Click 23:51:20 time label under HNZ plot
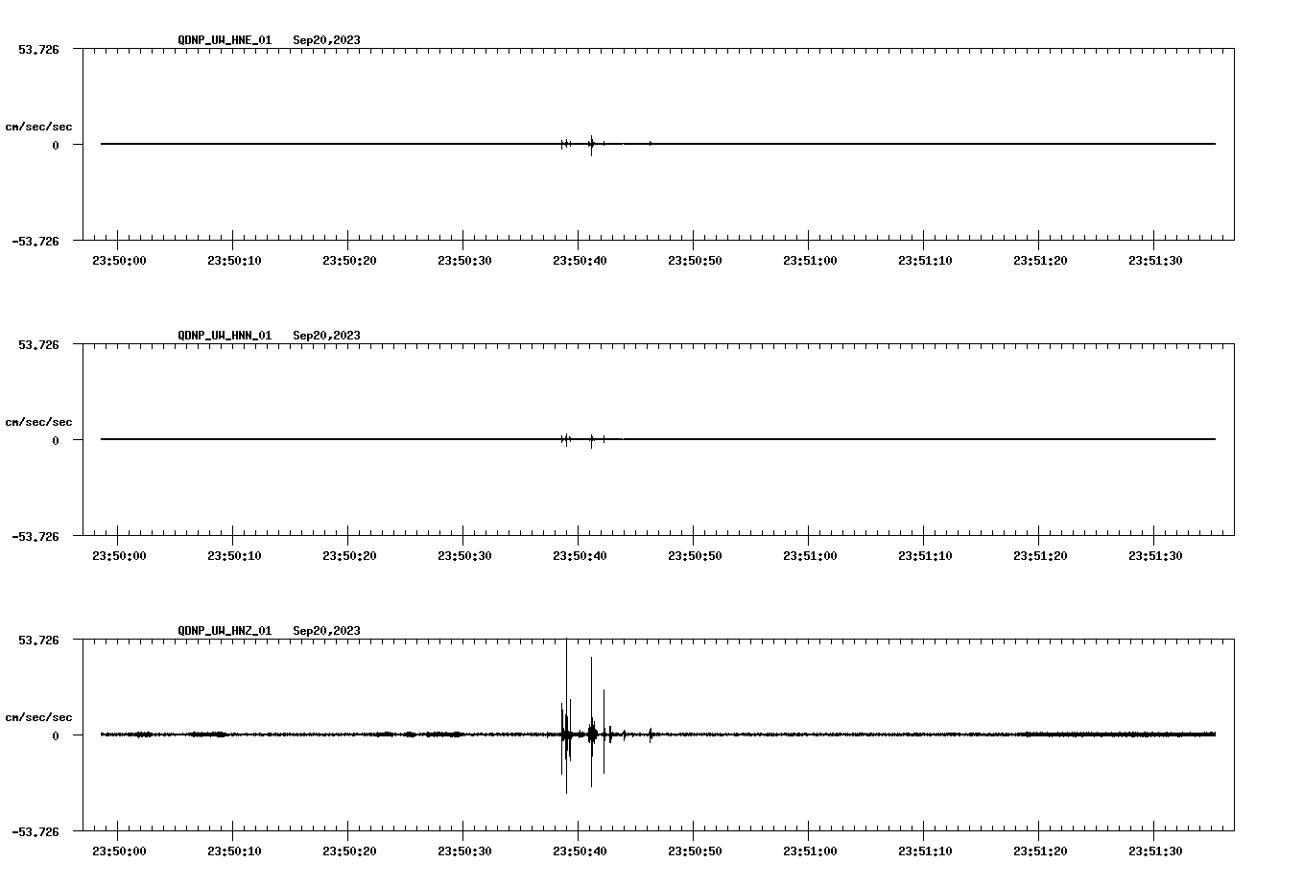The image size is (1303, 886). point(1040,851)
